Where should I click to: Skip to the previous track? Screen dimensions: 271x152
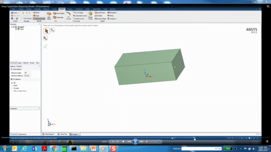129,141
